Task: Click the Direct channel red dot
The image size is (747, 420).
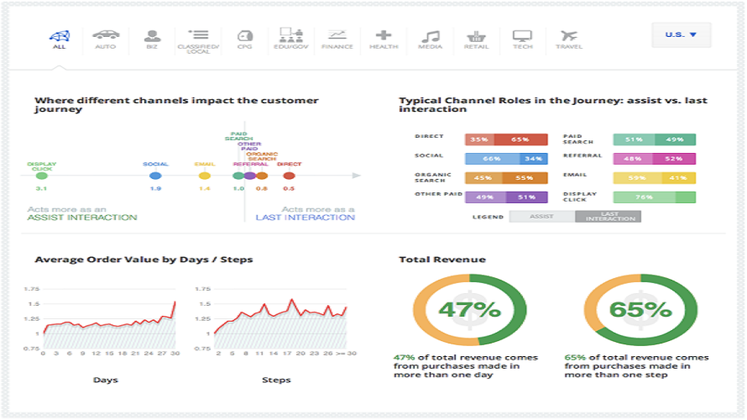Action: click(289, 176)
